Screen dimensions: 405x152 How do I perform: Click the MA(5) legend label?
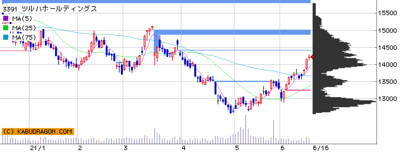click(x=22, y=18)
